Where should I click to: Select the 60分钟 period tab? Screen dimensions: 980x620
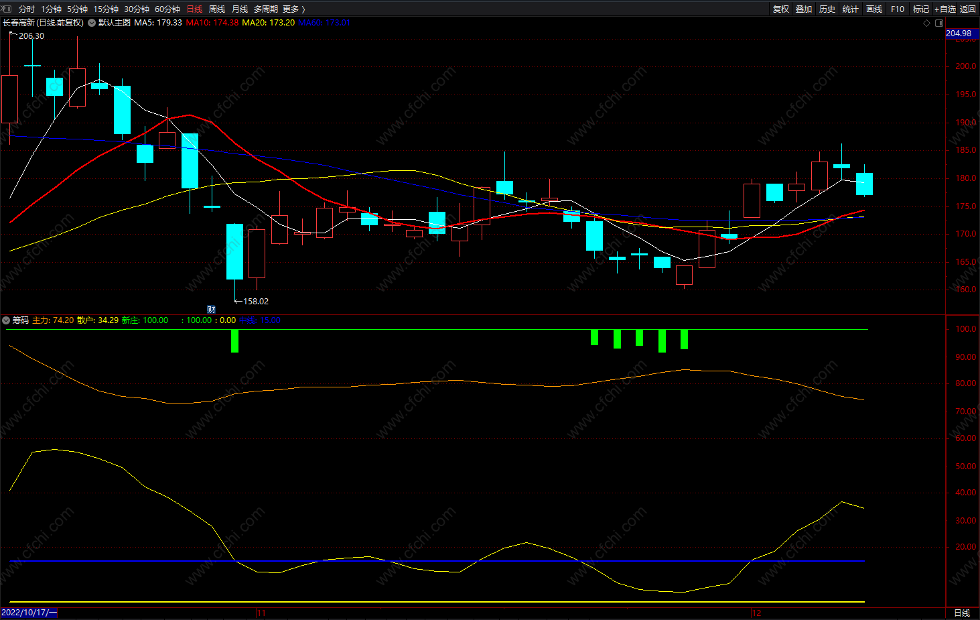coord(167,9)
